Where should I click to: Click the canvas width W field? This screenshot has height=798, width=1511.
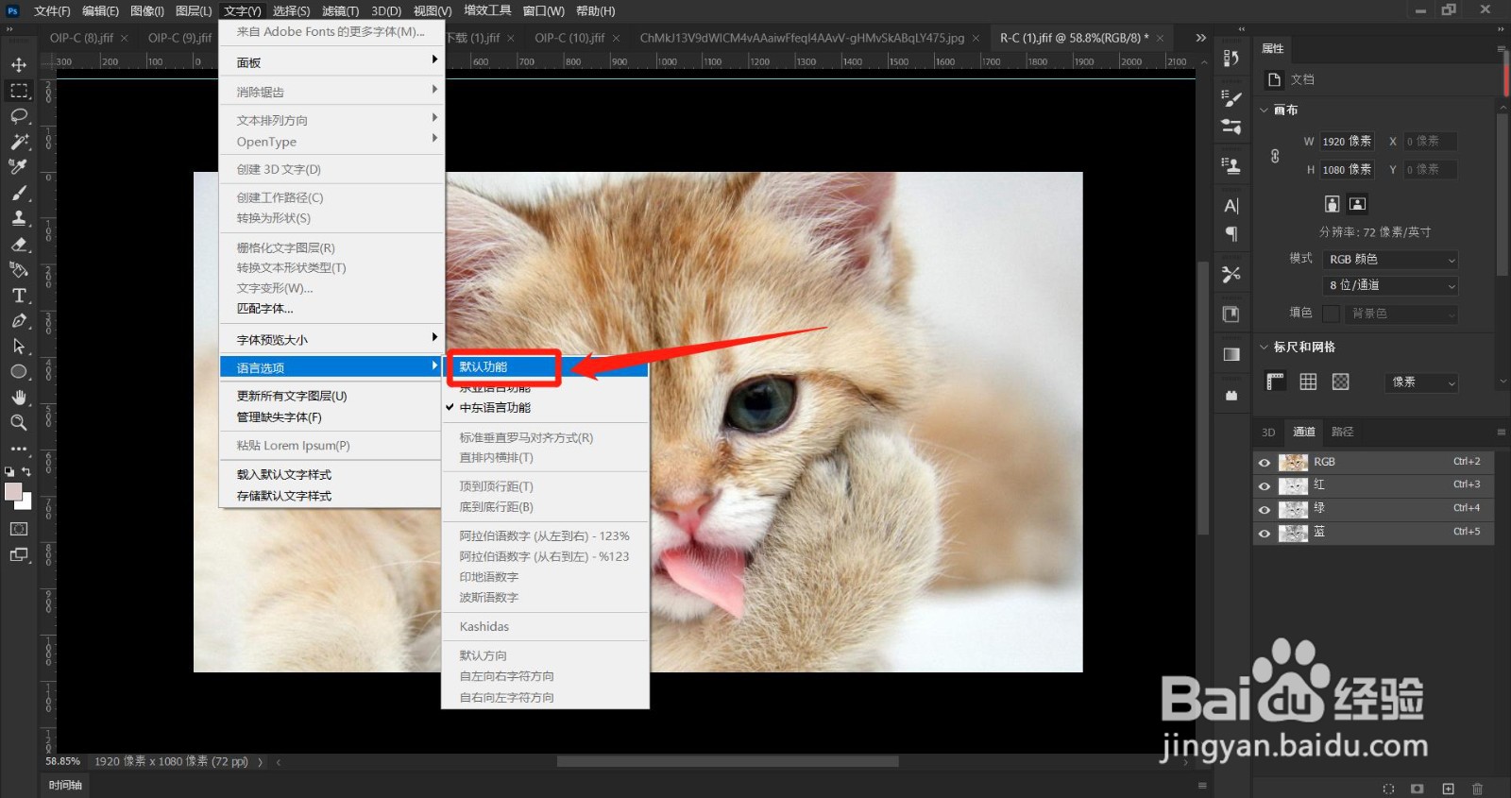[1347, 142]
